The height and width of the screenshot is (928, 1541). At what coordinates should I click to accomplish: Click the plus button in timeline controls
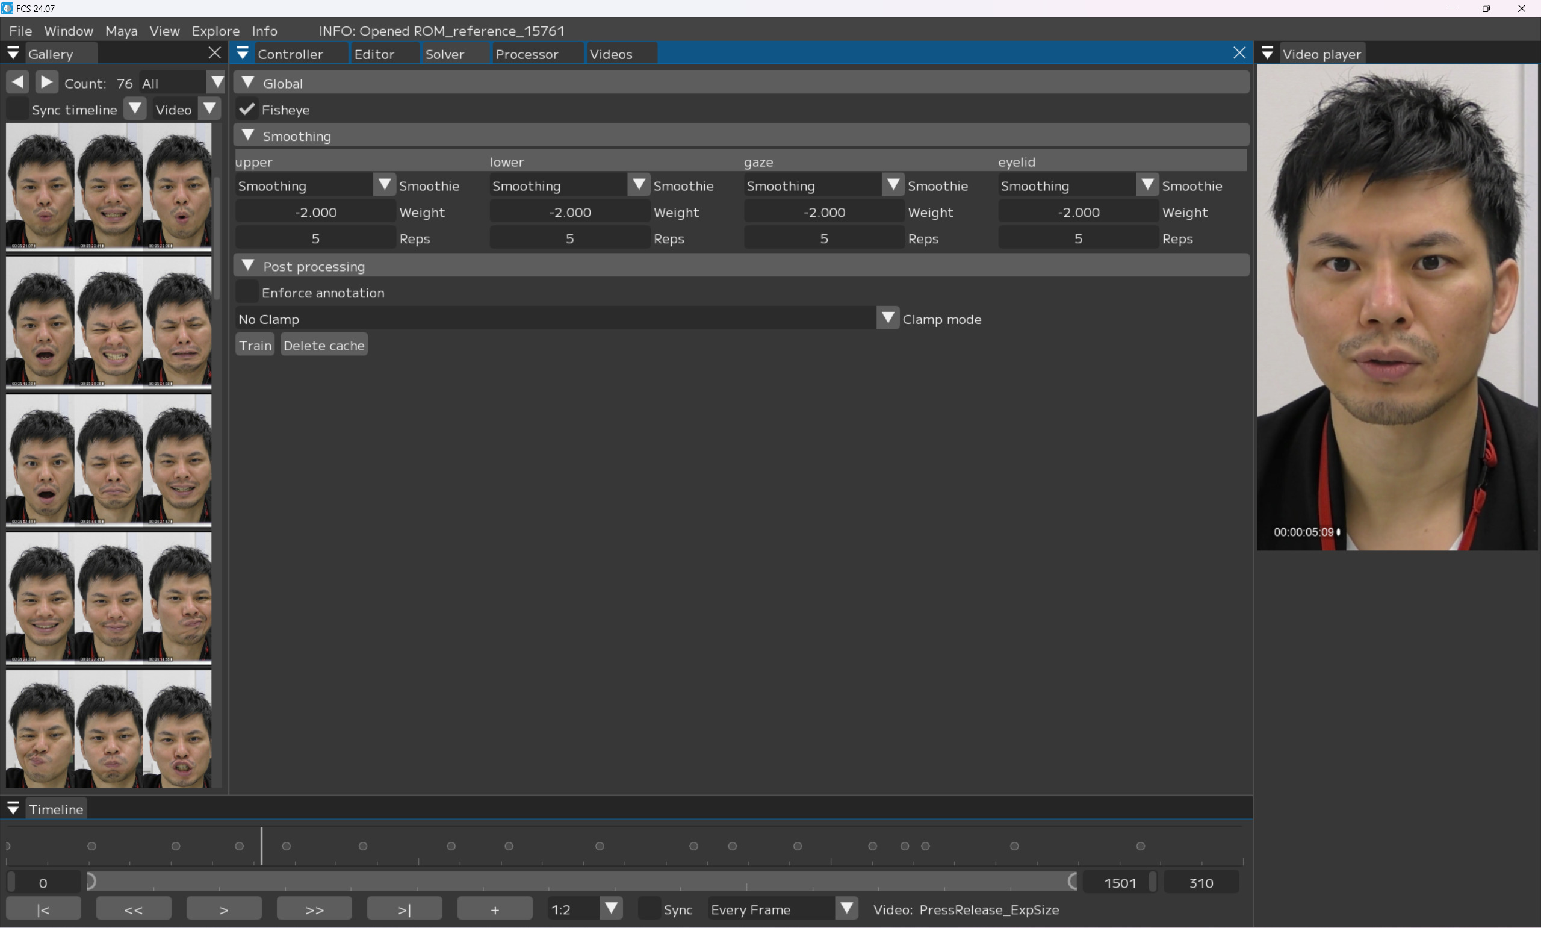click(x=494, y=909)
